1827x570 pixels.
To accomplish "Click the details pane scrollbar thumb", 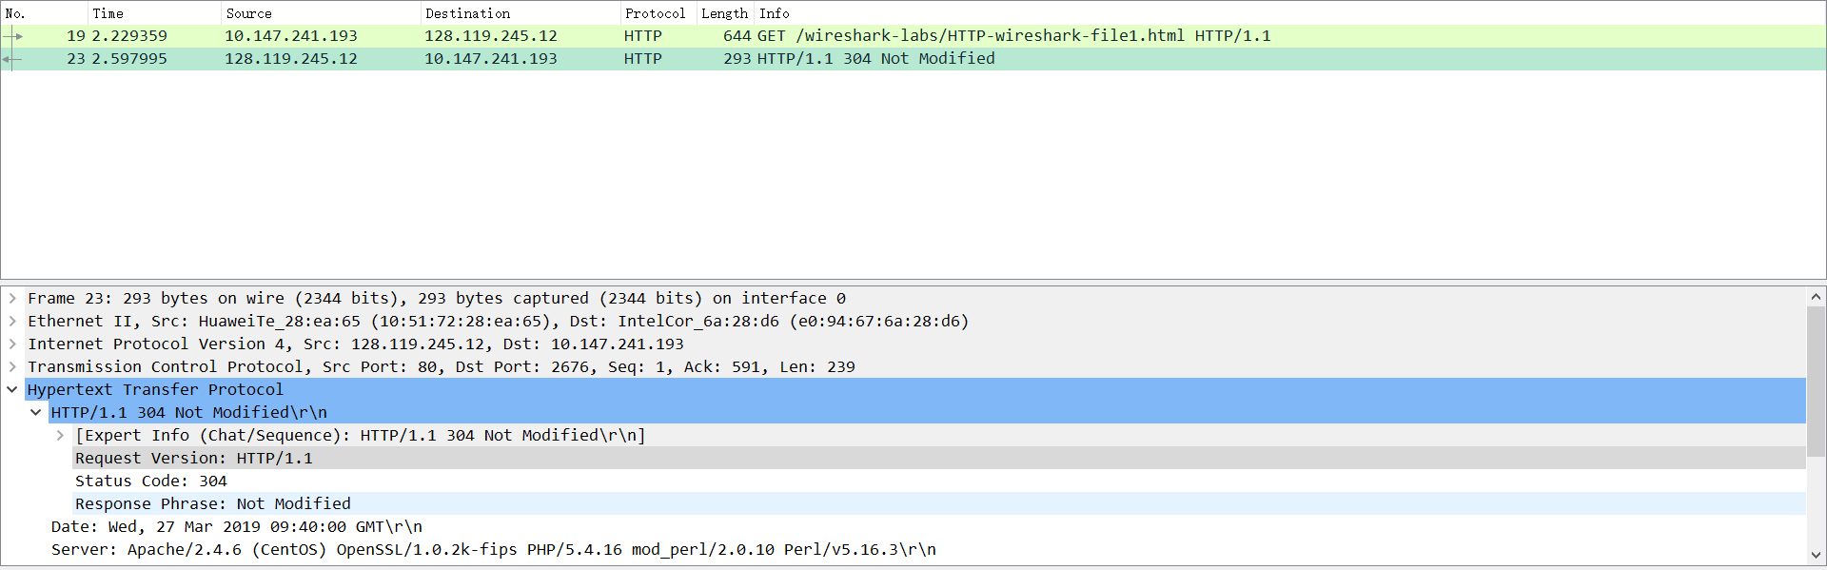I will [x=1816, y=381].
